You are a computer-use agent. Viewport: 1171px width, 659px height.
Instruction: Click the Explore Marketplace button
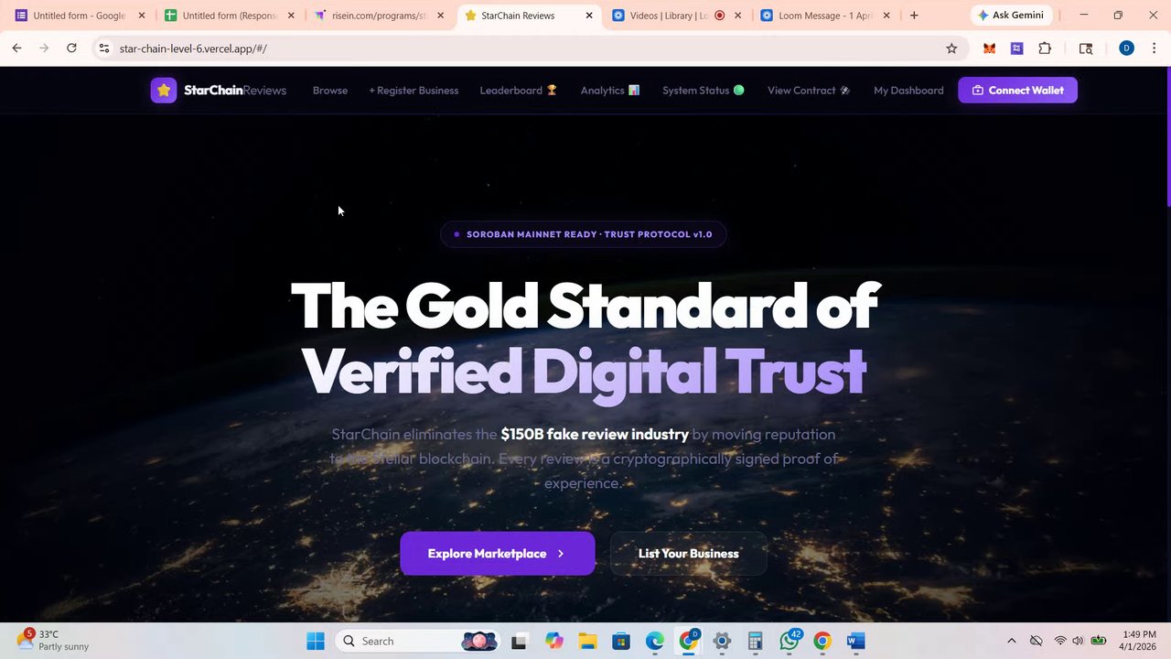click(x=498, y=554)
